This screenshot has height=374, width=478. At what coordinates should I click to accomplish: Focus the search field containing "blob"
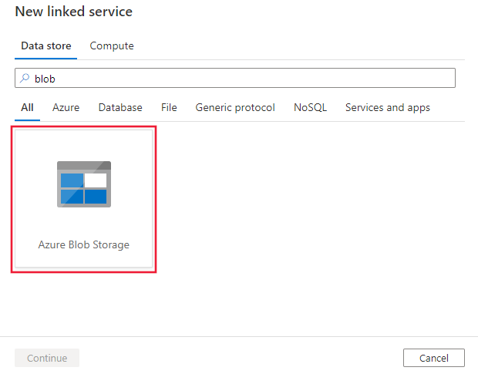click(x=239, y=79)
